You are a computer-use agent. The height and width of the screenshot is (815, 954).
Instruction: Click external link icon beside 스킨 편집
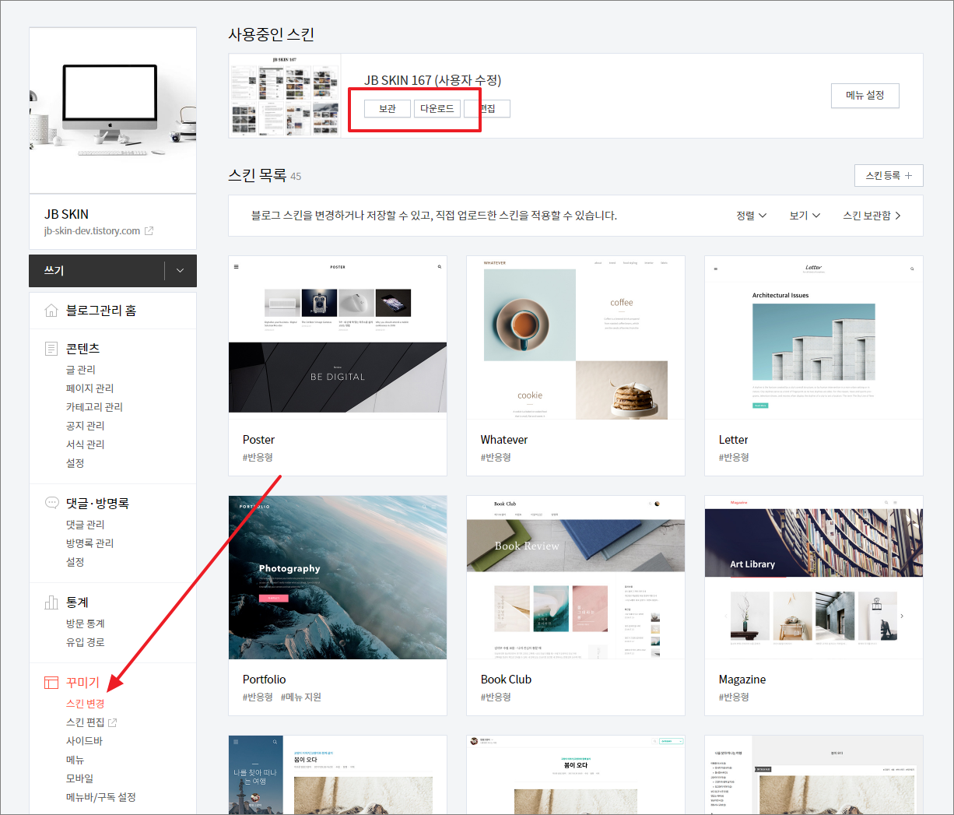(112, 722)
